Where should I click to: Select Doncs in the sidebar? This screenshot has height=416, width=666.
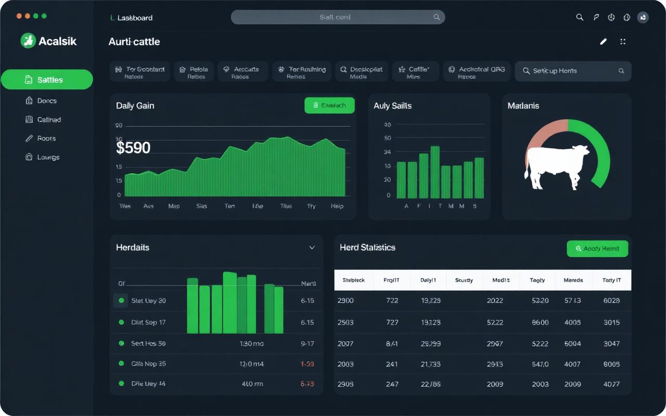[x=47, y=101]
